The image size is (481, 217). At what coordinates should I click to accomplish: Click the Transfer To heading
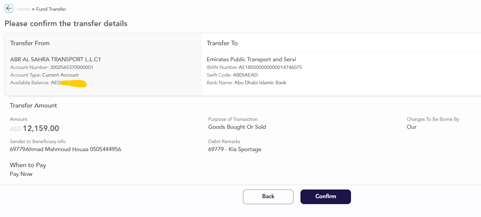tap(222, 43)
